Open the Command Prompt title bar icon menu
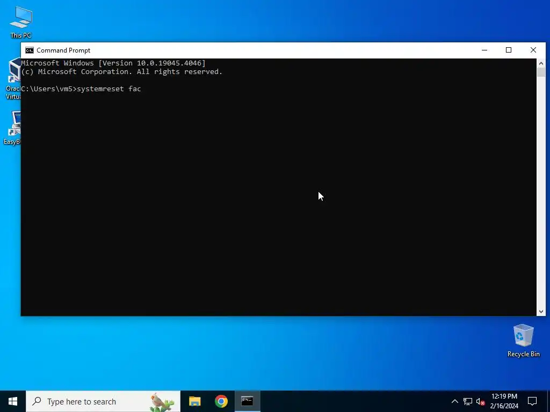Image resolution: width=550 pixels, height=412 pixels. pos(30,50)
